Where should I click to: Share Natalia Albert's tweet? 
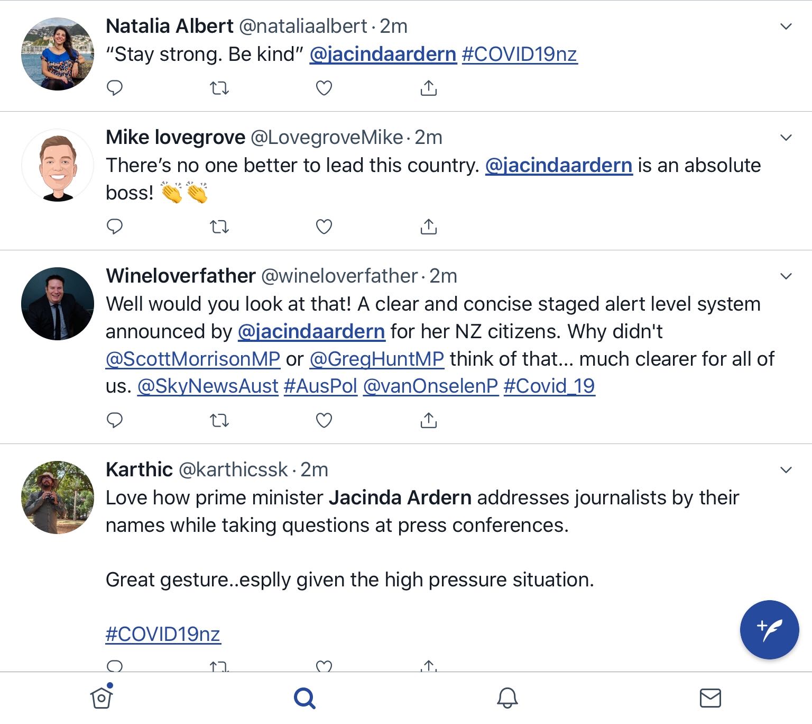click(x=428, y=88)
